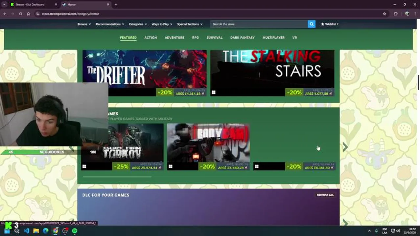Go to next games with right carousel arrow
The height and width of the screenshot is (236, 420).
(x=345, y=147)
